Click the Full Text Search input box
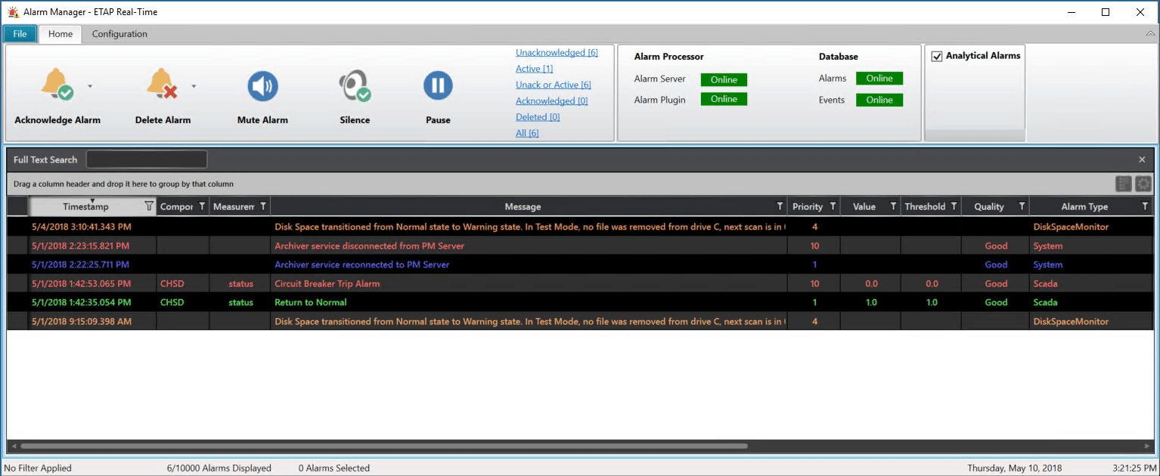 point(147,159)
